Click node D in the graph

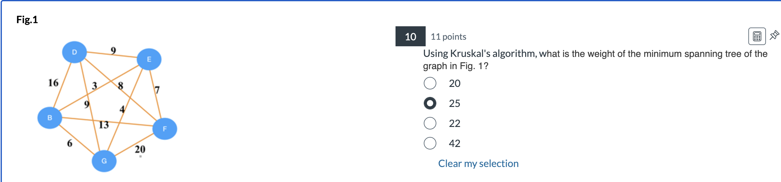tap(75, 52)
